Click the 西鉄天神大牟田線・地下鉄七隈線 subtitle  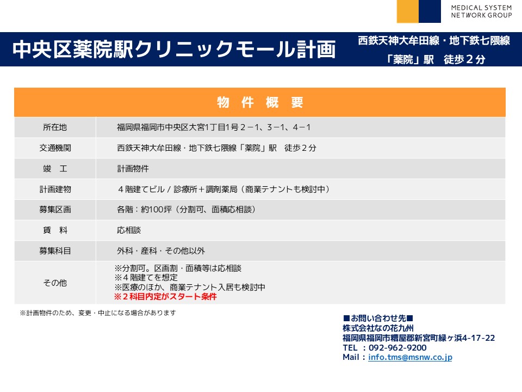(433, 41)
